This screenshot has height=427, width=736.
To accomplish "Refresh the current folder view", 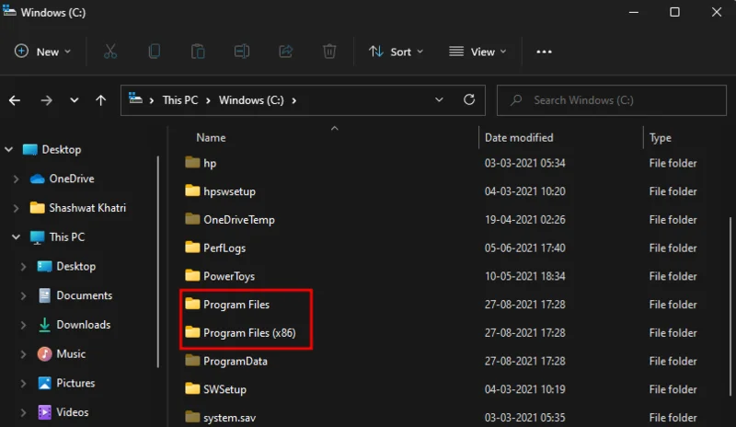I will [469, 99].
